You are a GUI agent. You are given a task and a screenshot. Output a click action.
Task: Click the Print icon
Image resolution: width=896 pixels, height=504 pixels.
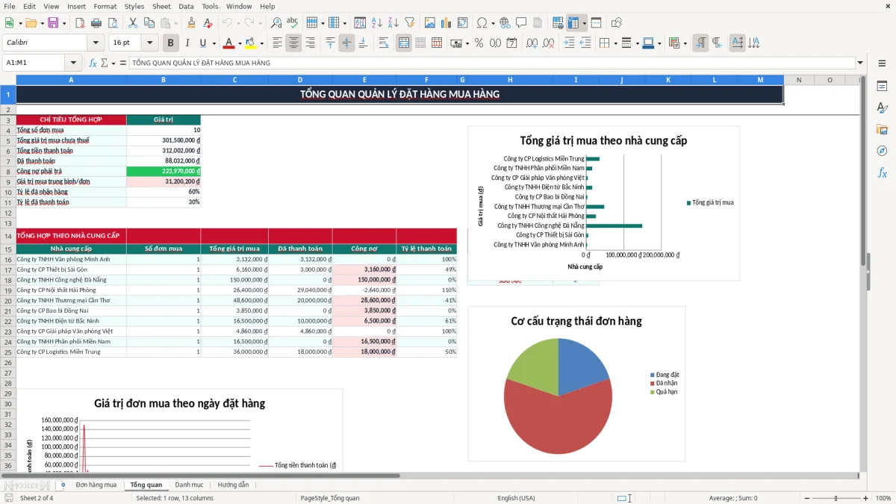(96, 23)
